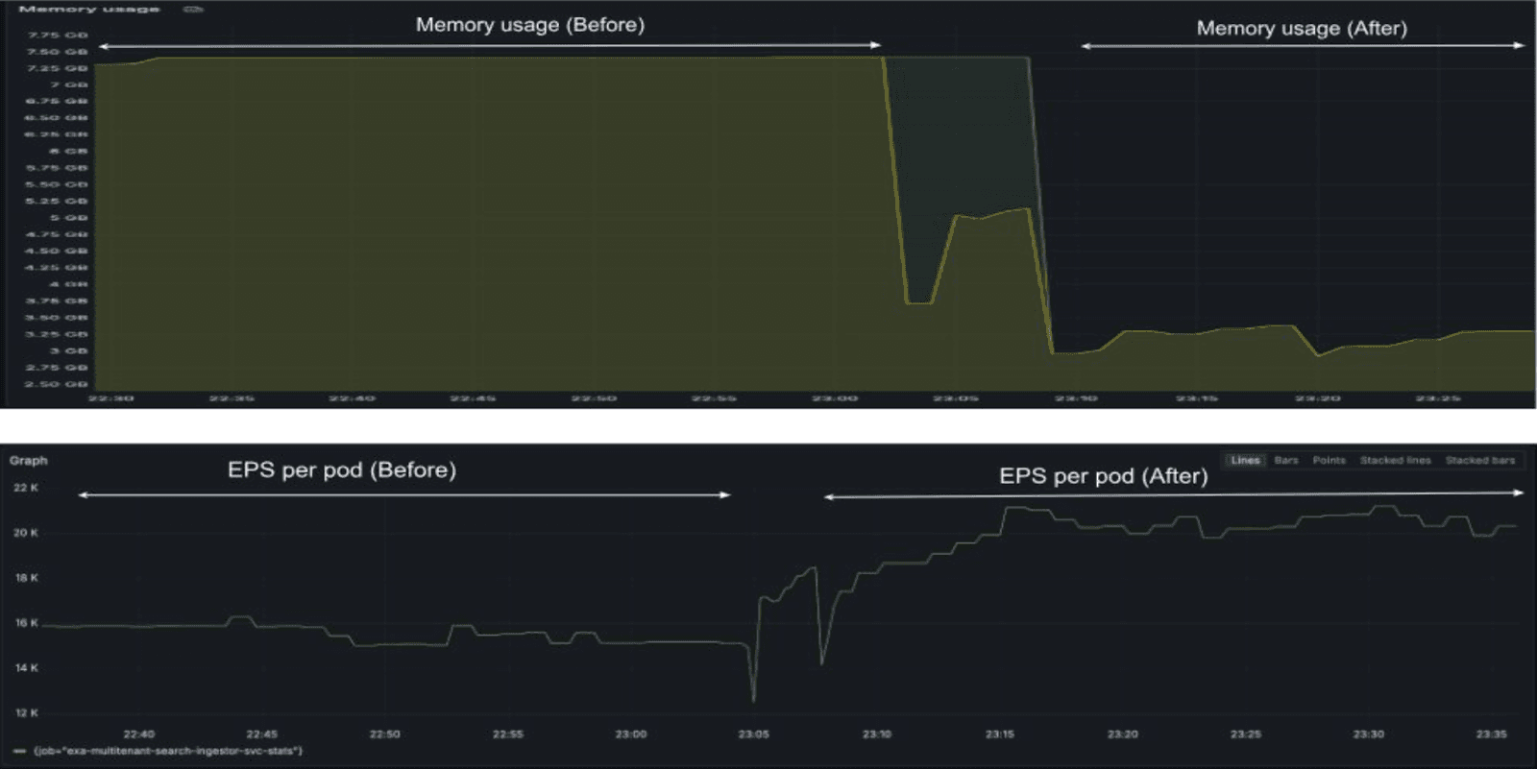Click the legend line color marker

pos(19,751)
